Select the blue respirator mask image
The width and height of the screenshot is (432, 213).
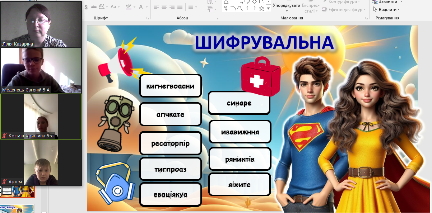(x=115, y=183)
